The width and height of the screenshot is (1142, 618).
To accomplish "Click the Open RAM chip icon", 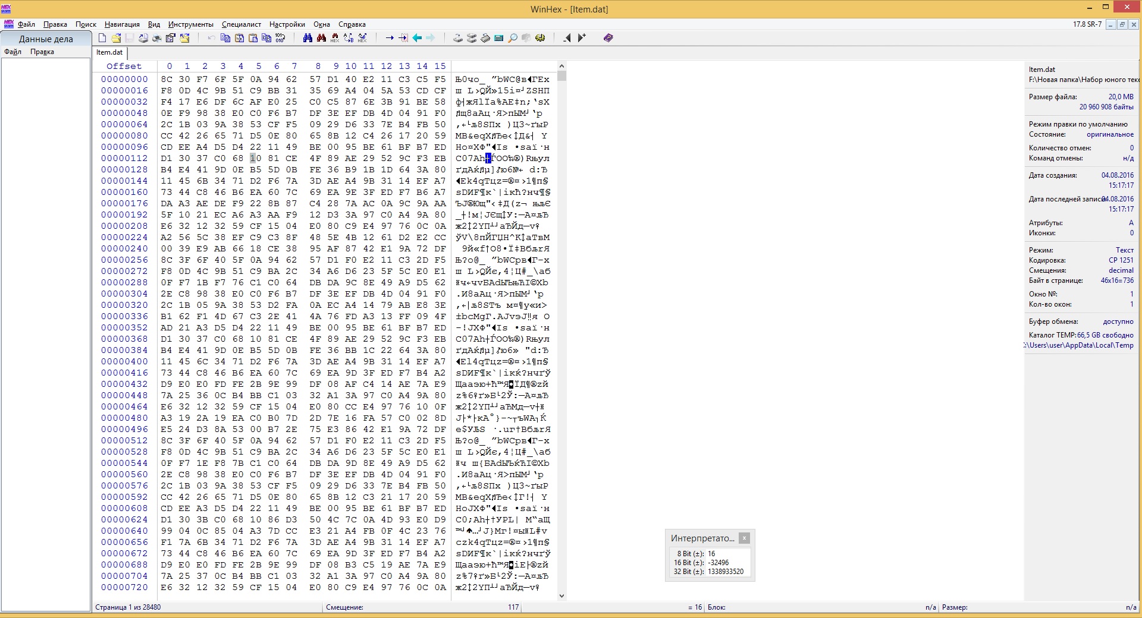I will click(x=485, y=37).
